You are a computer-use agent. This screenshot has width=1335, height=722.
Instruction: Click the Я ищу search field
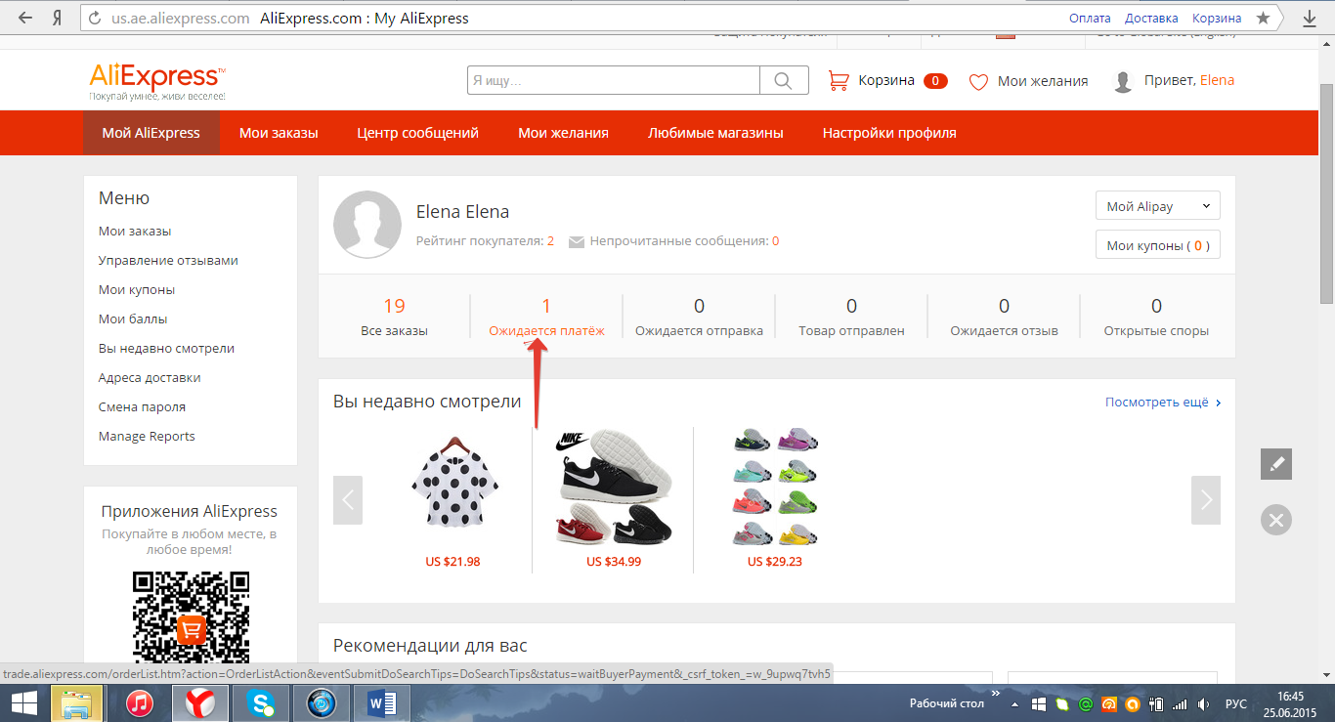pos(614,81)
